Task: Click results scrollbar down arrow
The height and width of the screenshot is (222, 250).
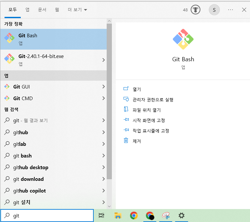Action: [109, 206]
